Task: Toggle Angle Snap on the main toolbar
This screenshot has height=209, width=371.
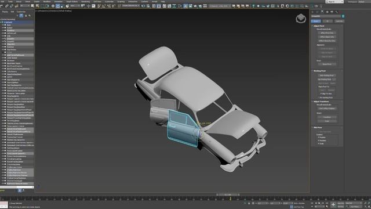Action: click(104, 6)
